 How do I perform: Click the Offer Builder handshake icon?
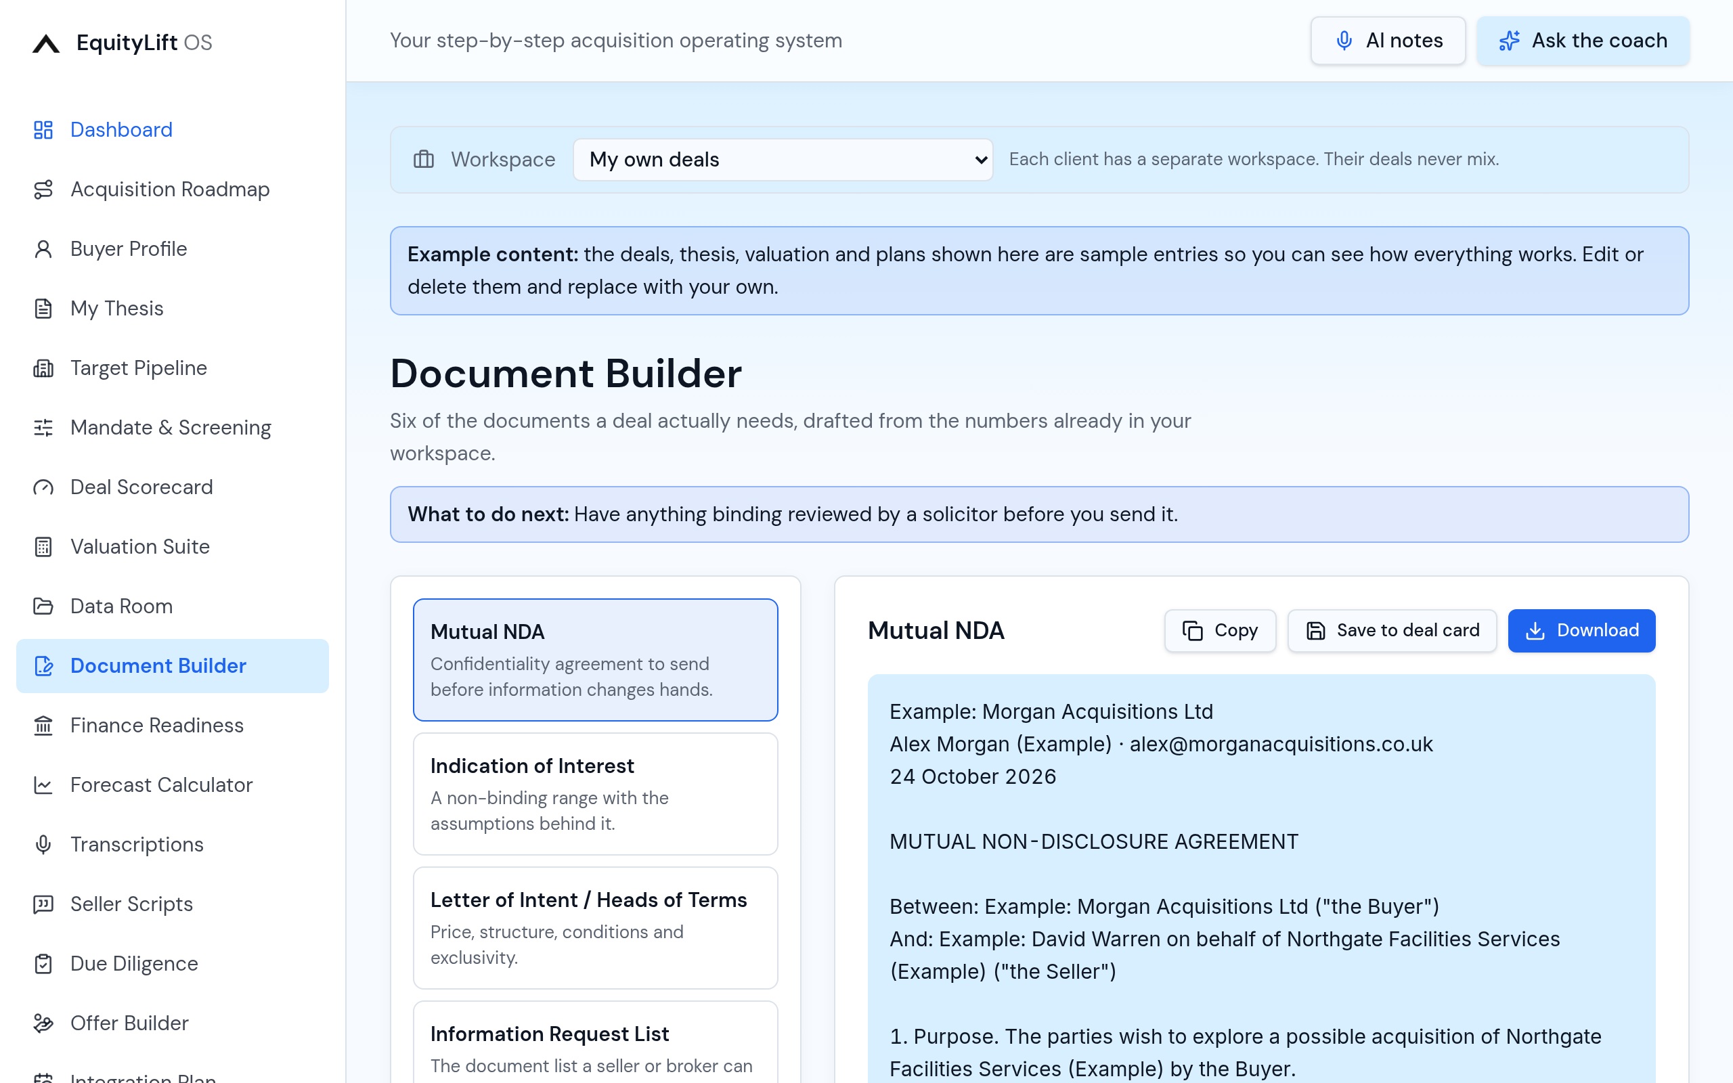[x=43, y=1023]
